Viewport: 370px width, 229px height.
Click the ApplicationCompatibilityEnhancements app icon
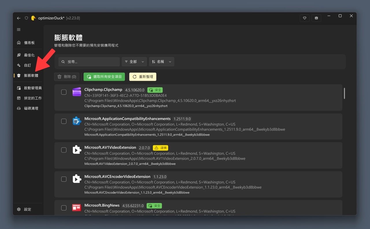[x=77, y=121]
